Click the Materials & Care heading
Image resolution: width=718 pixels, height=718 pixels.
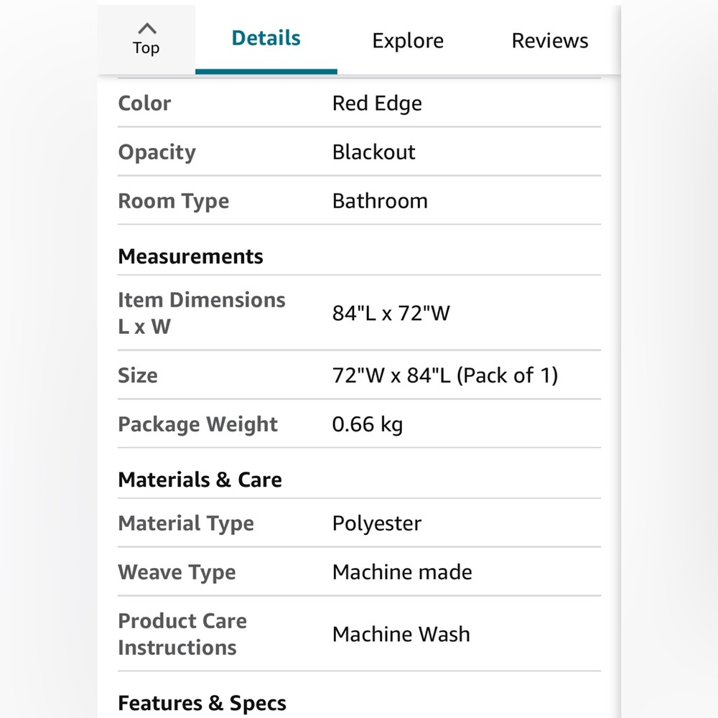click(x=200, y=480)
